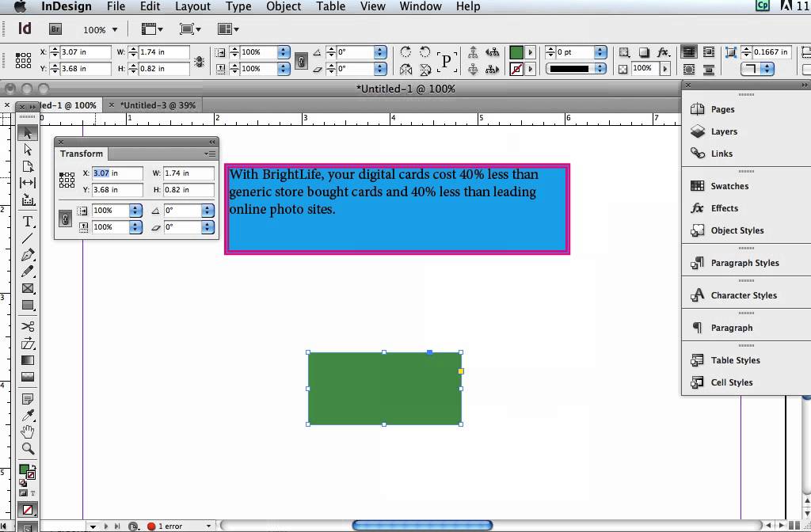Apply None to the fill in toolbox
This screenshot has height=532, width=811.
point(28,511)
